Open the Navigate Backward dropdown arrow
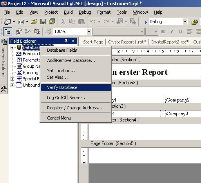 click(126, 22)
